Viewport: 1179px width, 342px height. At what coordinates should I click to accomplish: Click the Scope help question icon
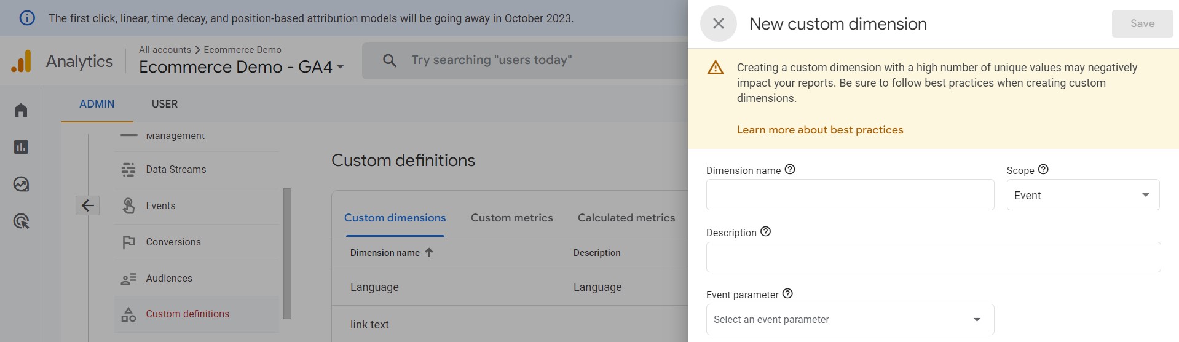click(1043, 169)
